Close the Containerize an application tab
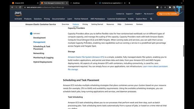Screen dimensions: 194x109 tap(125, 3)
